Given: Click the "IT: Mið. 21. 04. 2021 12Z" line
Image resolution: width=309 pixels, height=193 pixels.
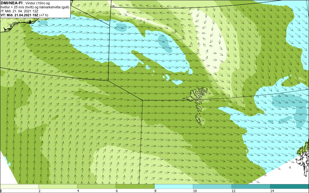Looking at the screenshot, I should click(19, 11).
